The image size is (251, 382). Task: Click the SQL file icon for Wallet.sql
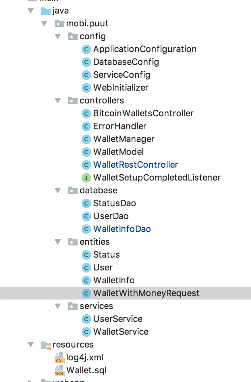coord(59,370)
